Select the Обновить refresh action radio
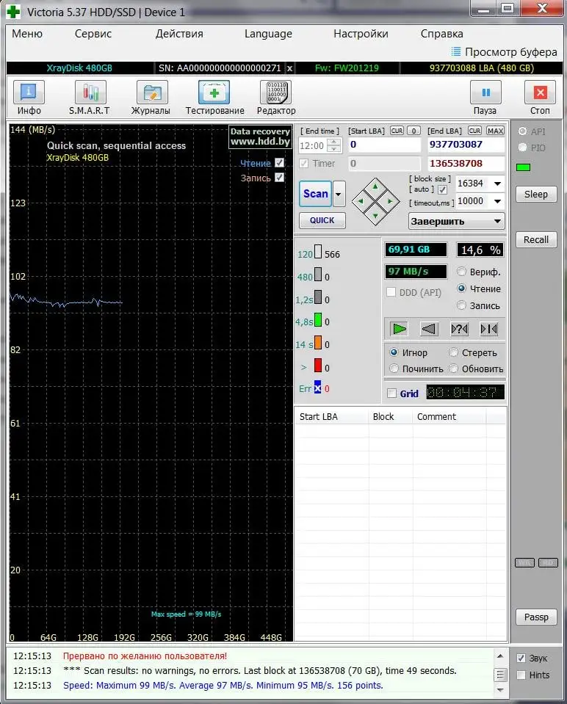This screenshot has height=704, width=567. pyautogui.click(x=454, y=369)
